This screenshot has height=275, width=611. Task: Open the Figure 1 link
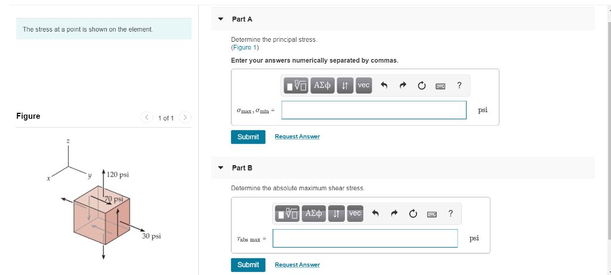(x=245, y=48)
